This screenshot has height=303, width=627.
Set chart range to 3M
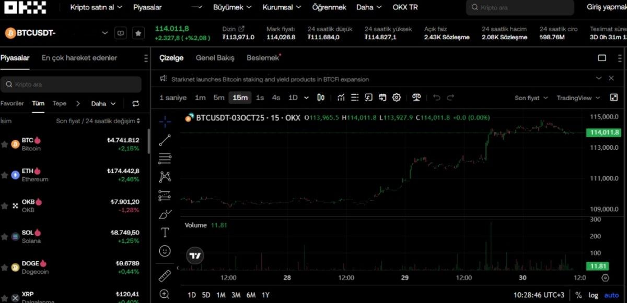pos(236,295)
